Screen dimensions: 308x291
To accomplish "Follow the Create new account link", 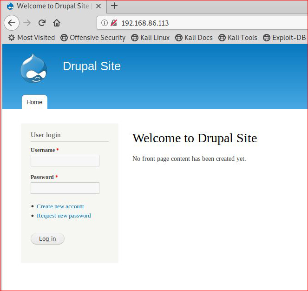I will pyautogui.click(x=60, y=206).
